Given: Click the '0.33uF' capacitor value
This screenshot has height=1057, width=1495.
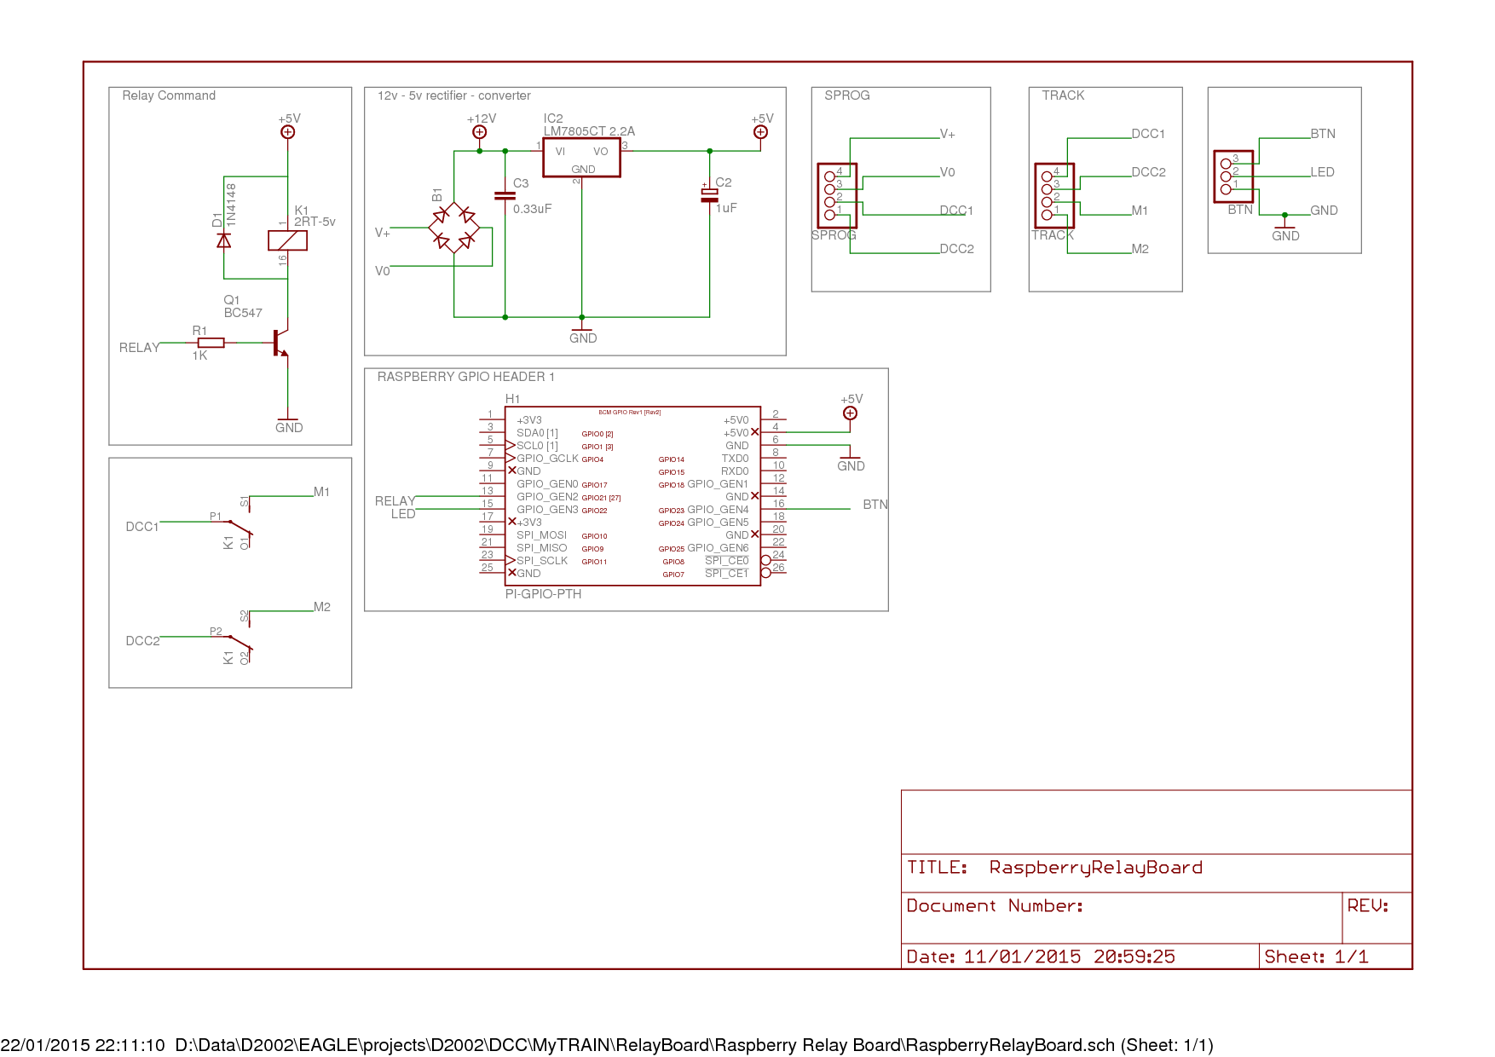Looking at the screenshot, I should click(x=532, y=209).
